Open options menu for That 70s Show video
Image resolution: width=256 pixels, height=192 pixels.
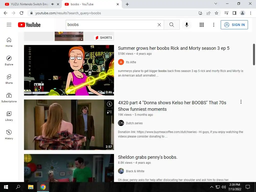coord(241,102)
